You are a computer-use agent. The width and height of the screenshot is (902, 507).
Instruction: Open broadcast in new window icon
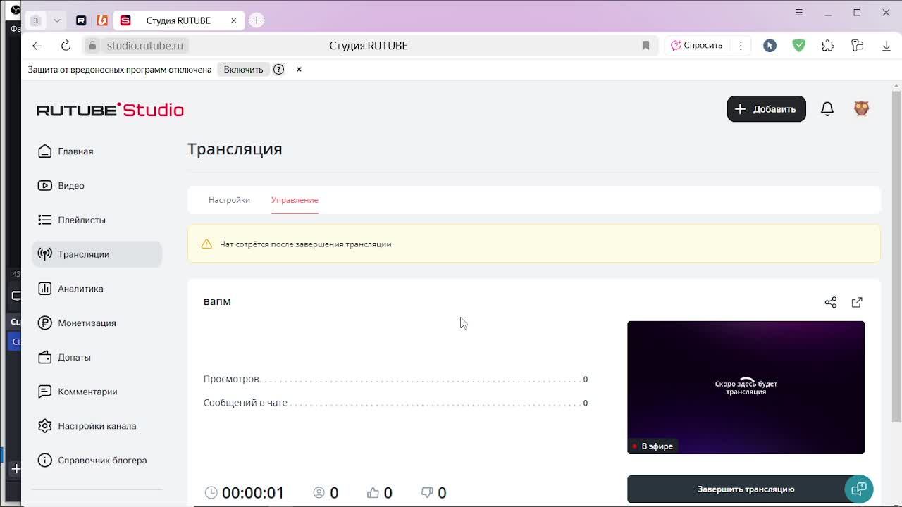[857, 302]
